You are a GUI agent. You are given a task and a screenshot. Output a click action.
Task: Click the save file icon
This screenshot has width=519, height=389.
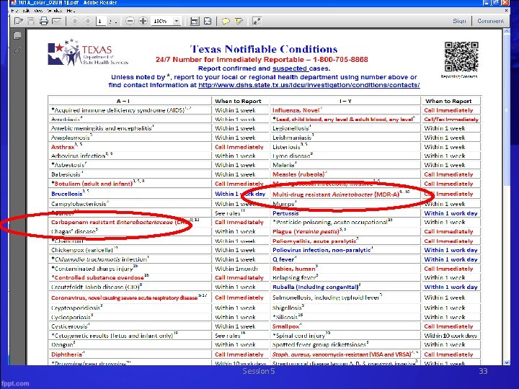tap(31, 21)
